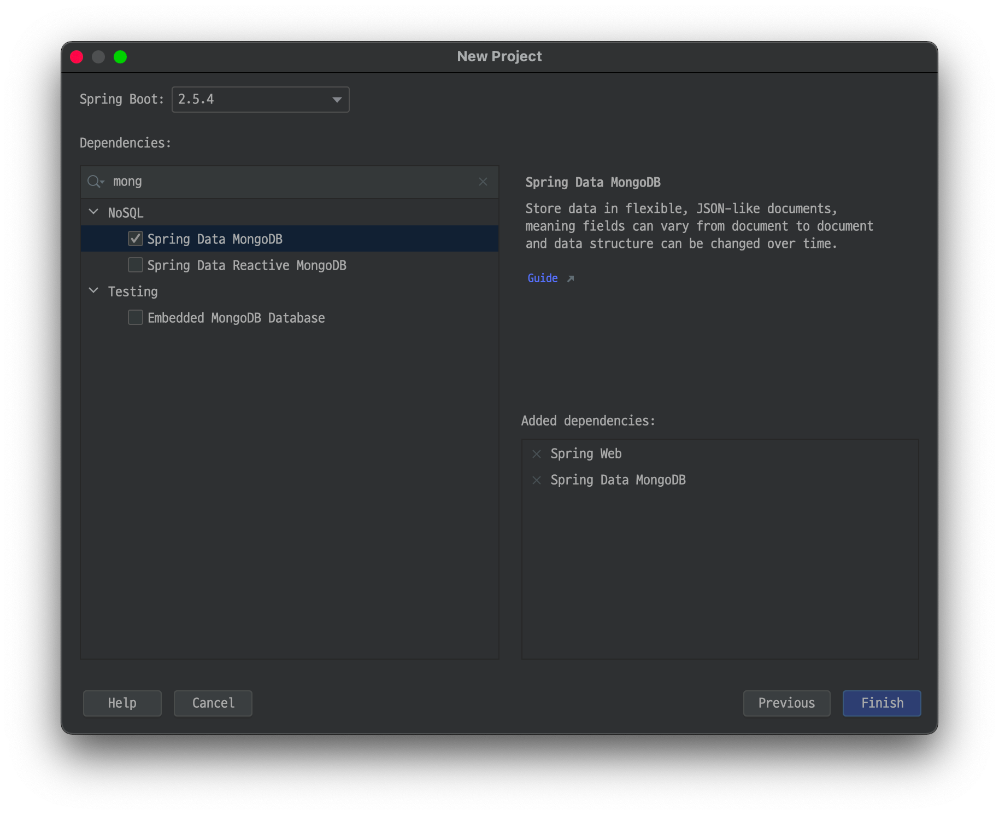Click the green zoom window button
Image resolution: width=999 pixels, height=815 pixels.
120,57
